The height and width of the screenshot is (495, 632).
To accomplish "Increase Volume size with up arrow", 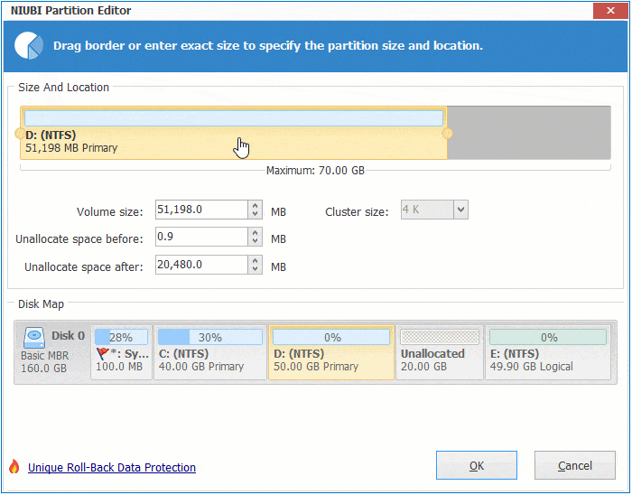I will point(255,206).
